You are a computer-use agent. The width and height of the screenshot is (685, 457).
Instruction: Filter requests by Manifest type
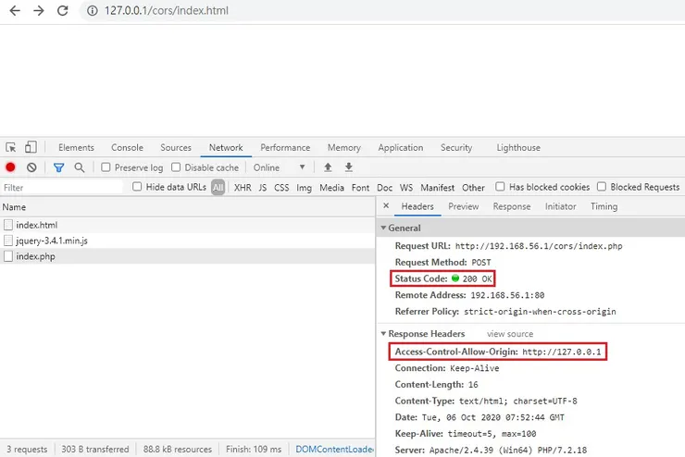click(437, 188)
